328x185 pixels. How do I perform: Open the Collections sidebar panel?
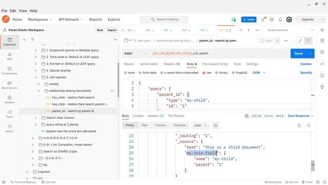[x=9, y=42]
